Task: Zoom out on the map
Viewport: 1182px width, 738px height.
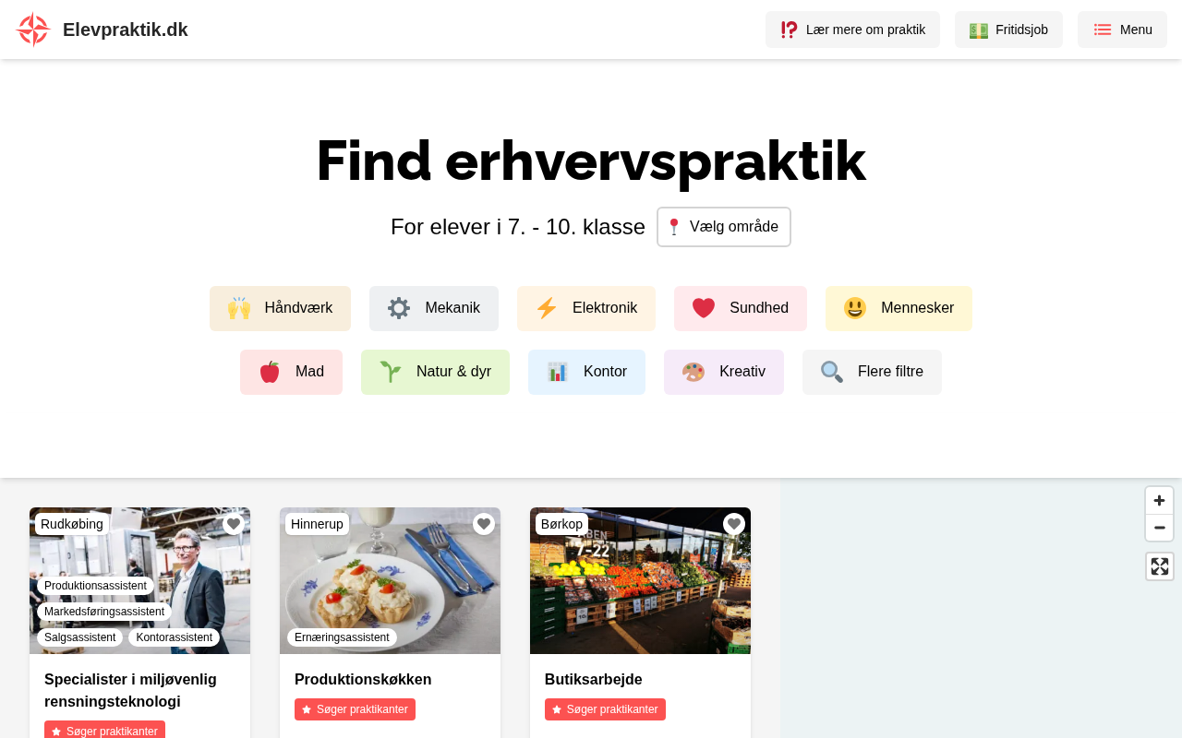Action: coord(1160,528)
